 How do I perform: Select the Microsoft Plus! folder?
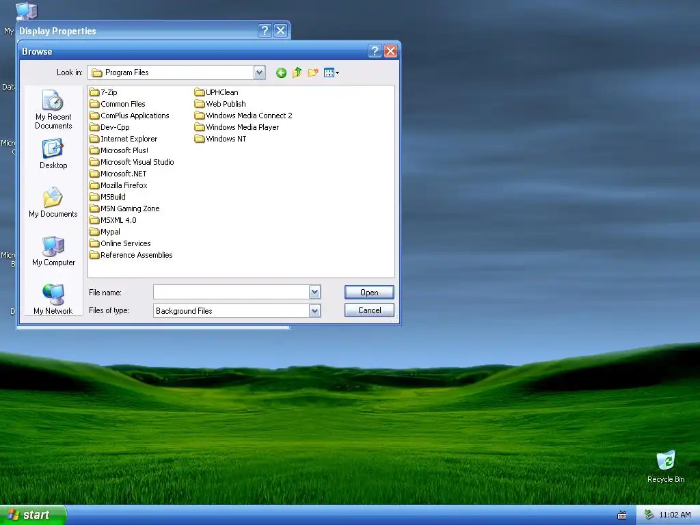pos(119,150)
